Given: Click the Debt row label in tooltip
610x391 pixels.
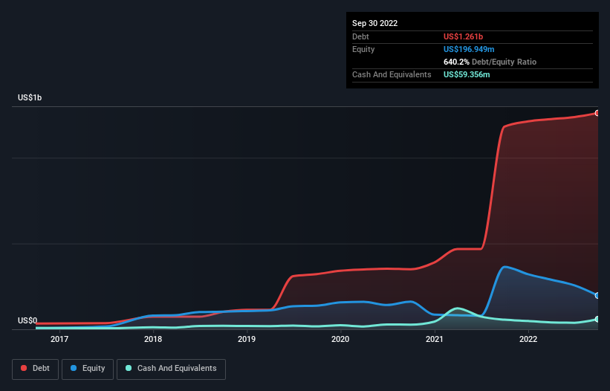Looking at the screenshot, I should (x=360, y=36).
